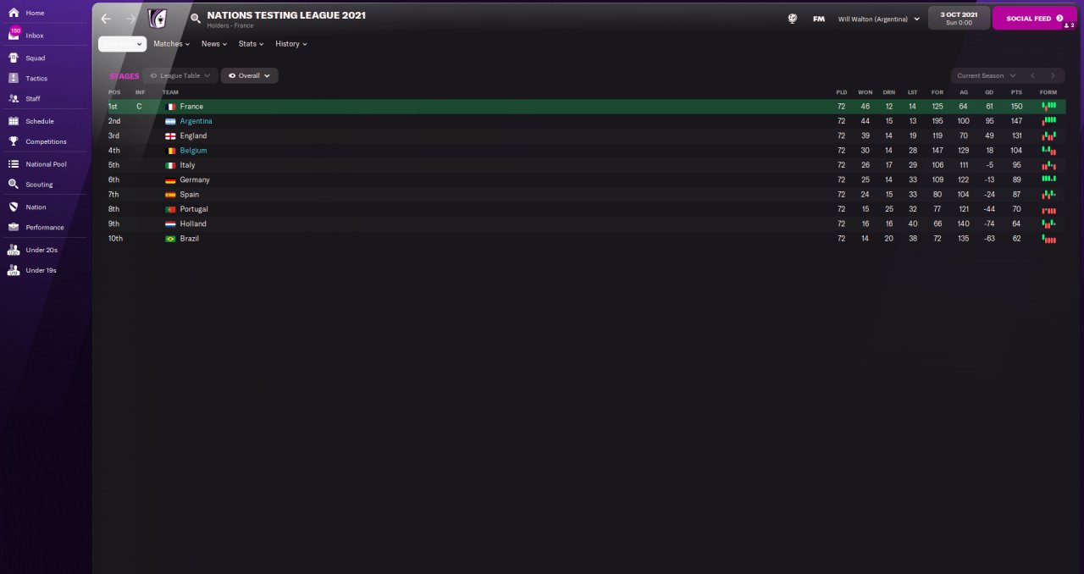
Task: Open the Matches menu
Action: (x=171, y=44)
